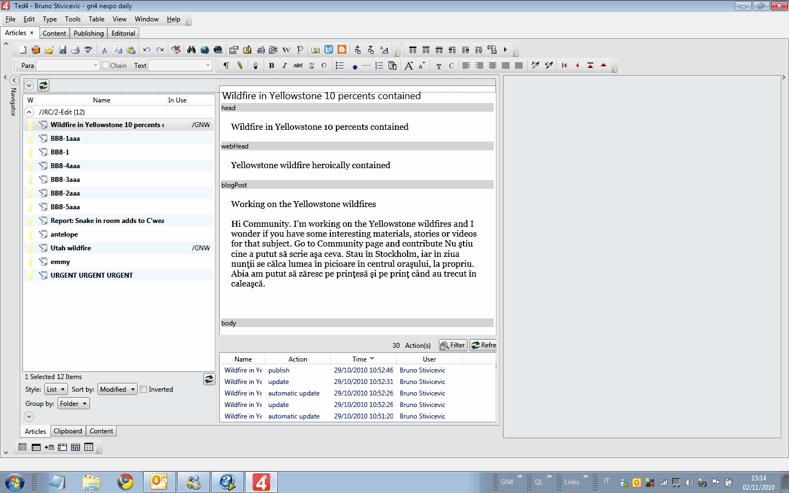This screenshot has height=493, width=789.
Task: Check the Inverted sort checkbox
Action: tap(144, 389)
